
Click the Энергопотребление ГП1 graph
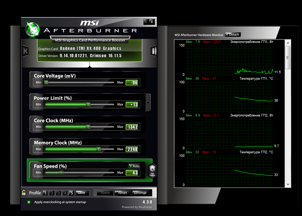(x=230, y=60)
